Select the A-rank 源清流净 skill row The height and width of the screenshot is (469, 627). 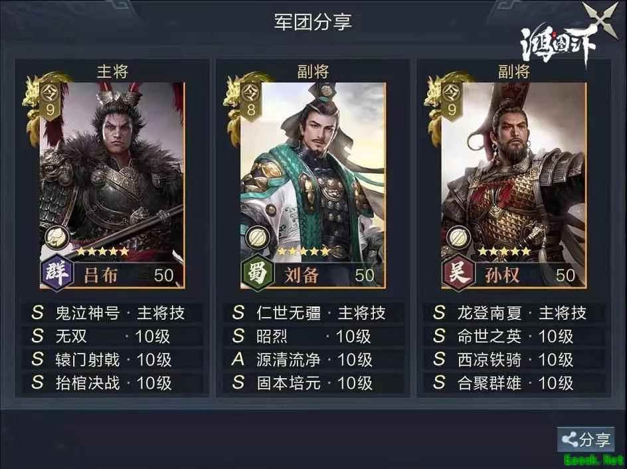pos(313,359)
